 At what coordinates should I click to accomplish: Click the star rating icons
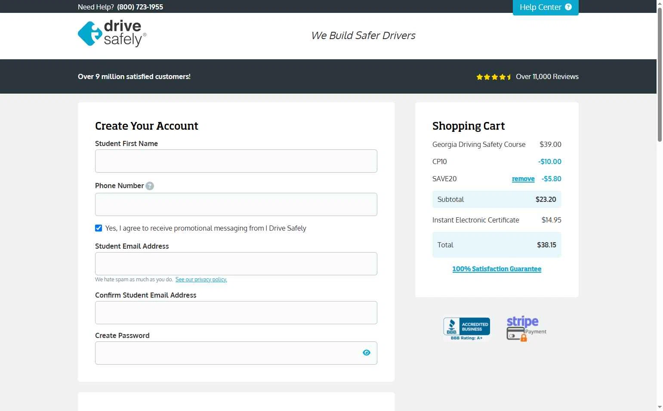(x=493, y=77)
